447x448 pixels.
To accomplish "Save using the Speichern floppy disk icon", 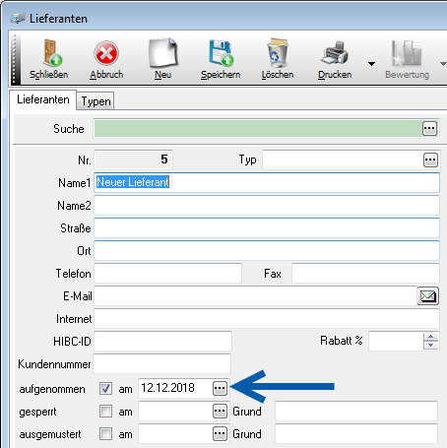I will pos(221,53).
